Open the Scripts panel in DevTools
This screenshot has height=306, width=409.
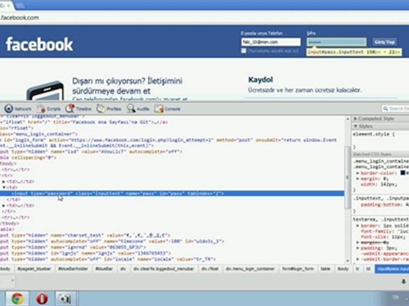(49, 109)
